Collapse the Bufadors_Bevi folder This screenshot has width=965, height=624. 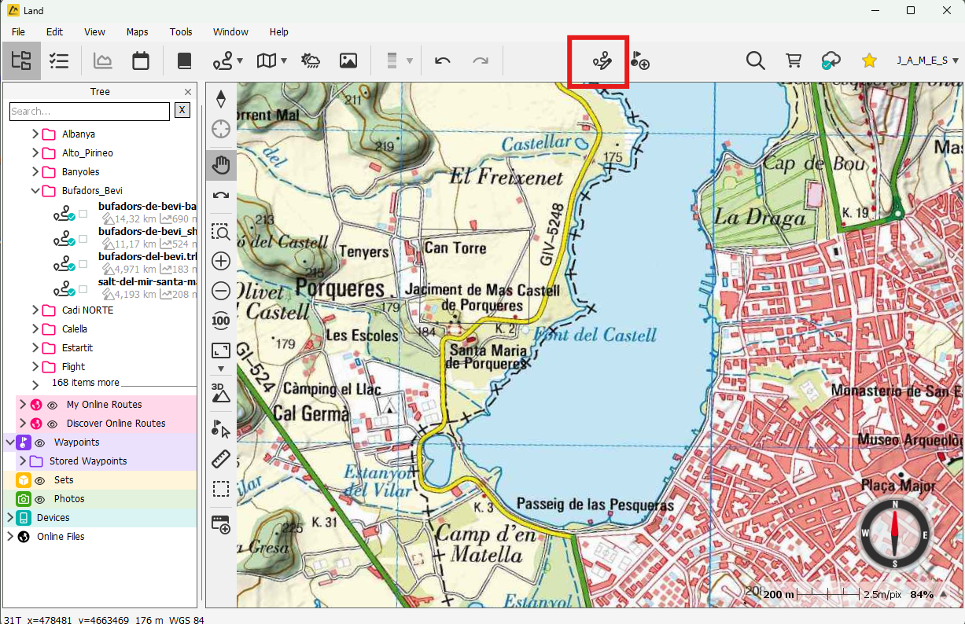35,191
